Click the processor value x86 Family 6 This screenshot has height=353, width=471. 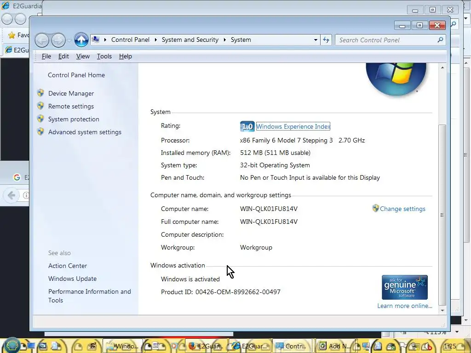(302, 140)
